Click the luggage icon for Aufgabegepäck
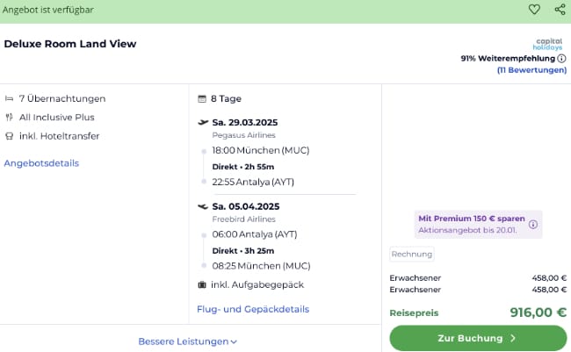The height and width of the screenshot is (352, 571). coord(203,284)
